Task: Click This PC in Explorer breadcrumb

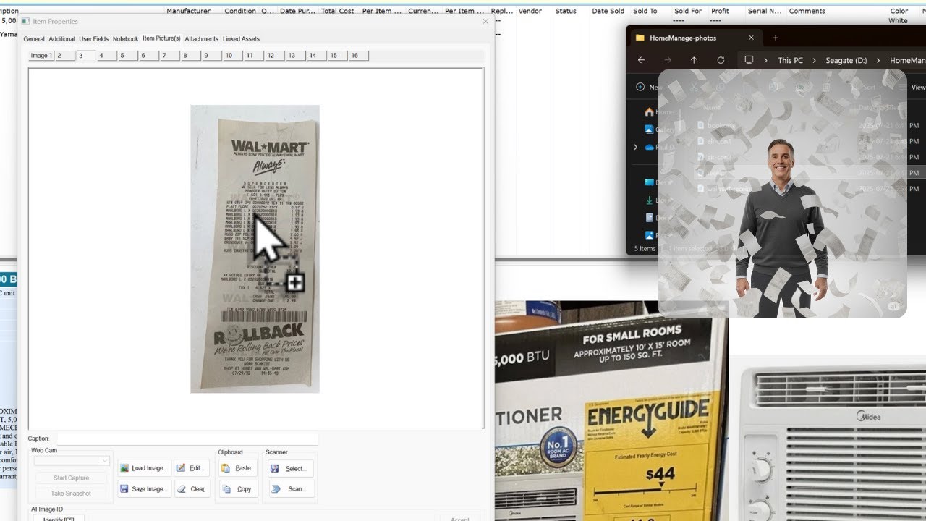Action: coord(790,61)
